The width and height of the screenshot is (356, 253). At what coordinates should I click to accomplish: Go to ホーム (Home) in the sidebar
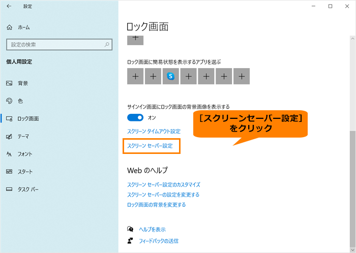pyautogui.click(x=23, y=27)
